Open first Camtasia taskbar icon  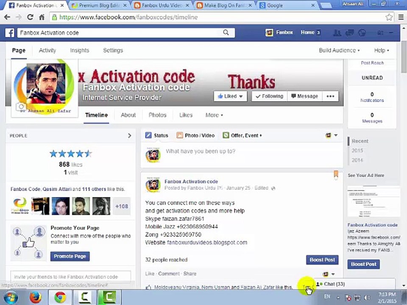point(84,297)
